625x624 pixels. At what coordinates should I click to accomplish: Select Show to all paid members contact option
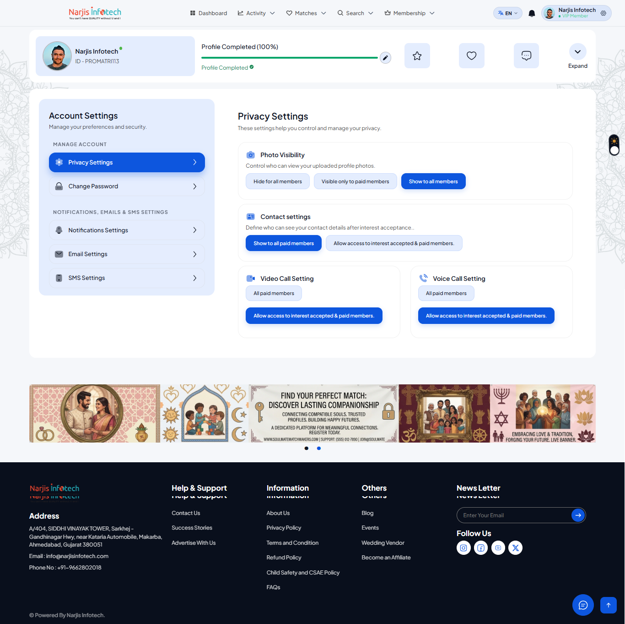tap(284, 243)
